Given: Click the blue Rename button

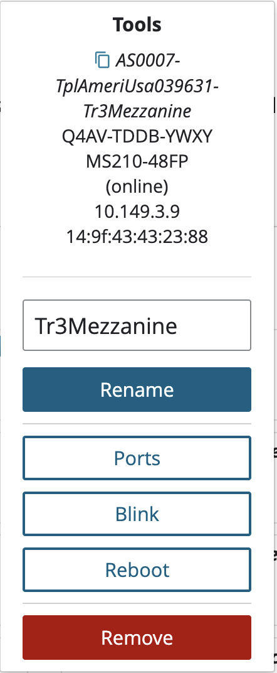Looking at the screenshot, I should click(x=137, y=389).
